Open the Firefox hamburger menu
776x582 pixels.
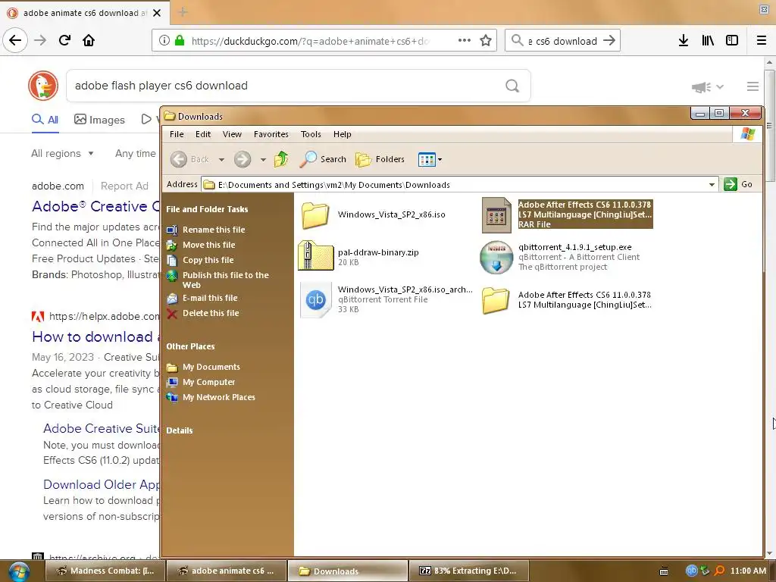762,41
